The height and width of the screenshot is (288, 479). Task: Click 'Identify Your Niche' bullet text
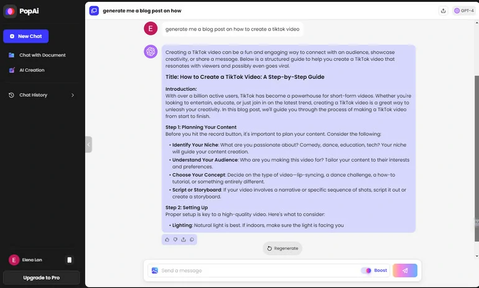point(195,145)
